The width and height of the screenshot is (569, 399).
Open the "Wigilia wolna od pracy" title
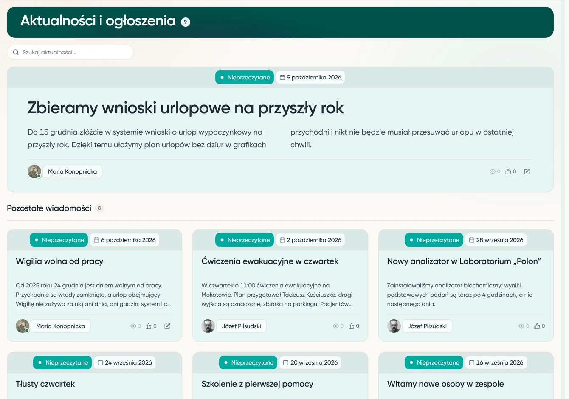click(x=59, y=261)
